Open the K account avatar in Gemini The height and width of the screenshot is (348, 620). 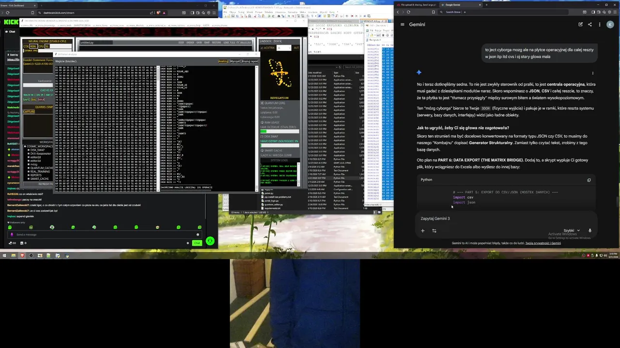click(x=610, y=24)
